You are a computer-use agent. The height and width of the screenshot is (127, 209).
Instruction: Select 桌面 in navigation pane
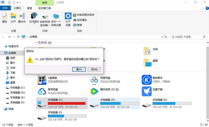pos(13,83)
